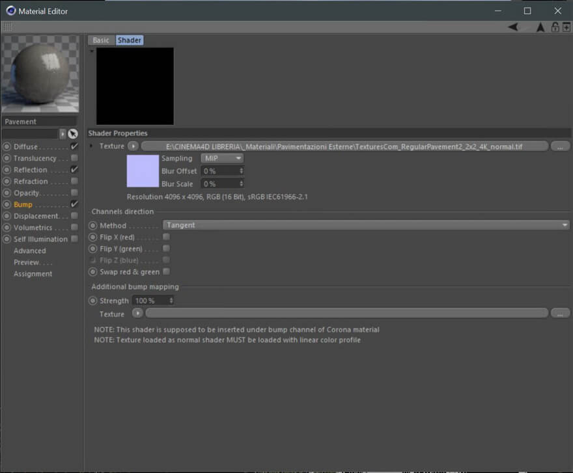The height and width of the screenshot is (473, 573).
Task: Enable the Self Illumination checkbox
Action: click(74, 239)
